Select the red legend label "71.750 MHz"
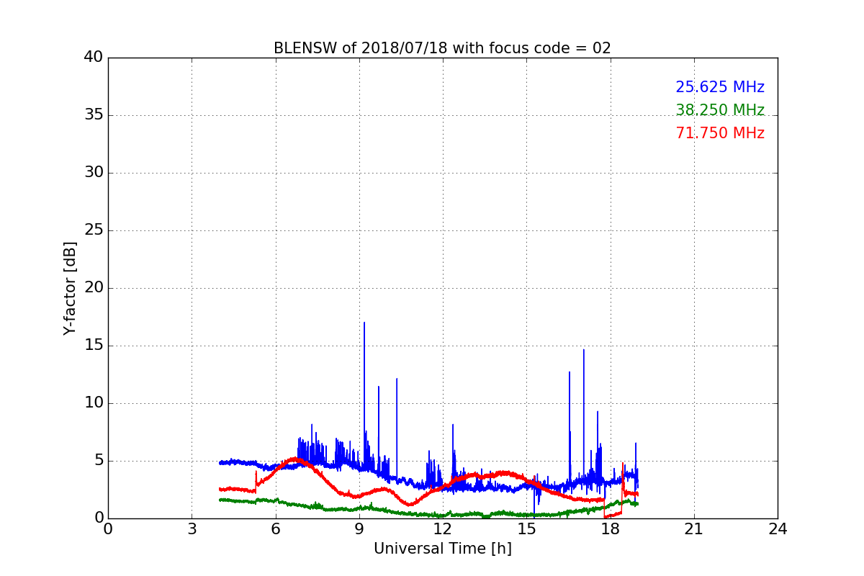 (x=720, y=133)
